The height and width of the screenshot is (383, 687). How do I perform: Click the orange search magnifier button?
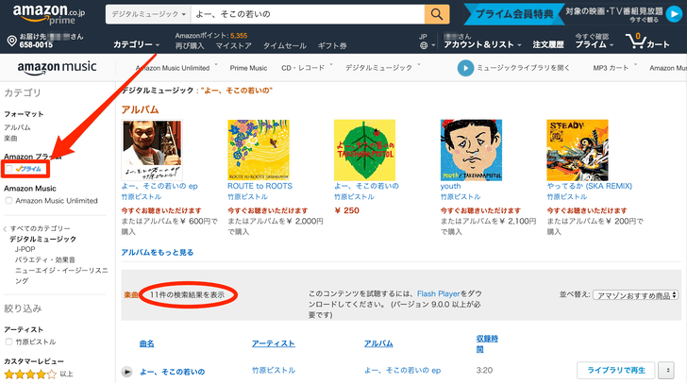[x=437, y=14]
